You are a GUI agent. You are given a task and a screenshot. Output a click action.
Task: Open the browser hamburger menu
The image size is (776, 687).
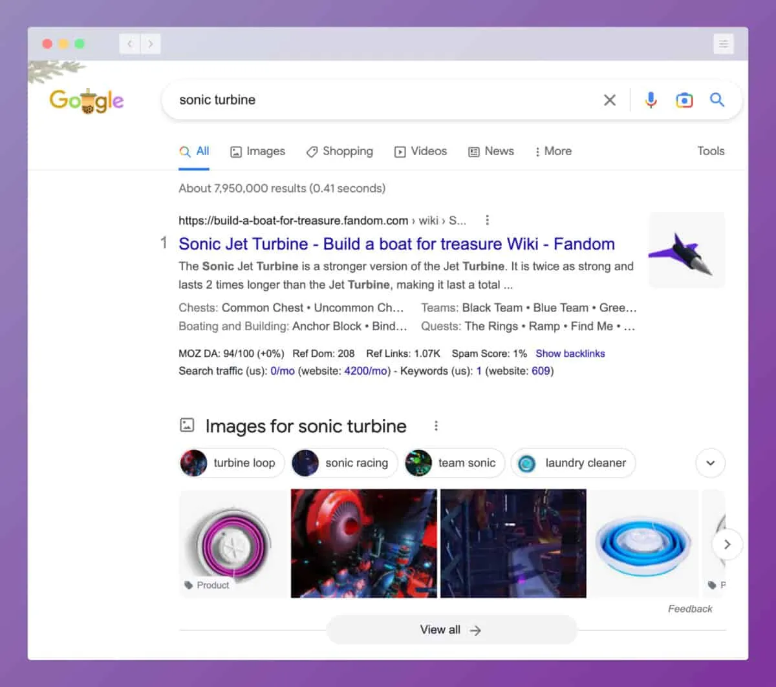click(x=723, y=44)
